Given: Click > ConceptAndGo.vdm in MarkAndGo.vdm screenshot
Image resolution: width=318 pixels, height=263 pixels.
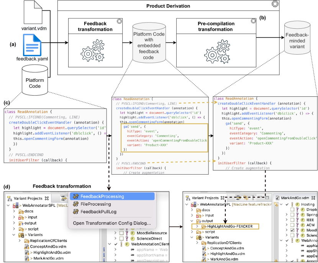Looking at the screenshot, I should point(225,248).
